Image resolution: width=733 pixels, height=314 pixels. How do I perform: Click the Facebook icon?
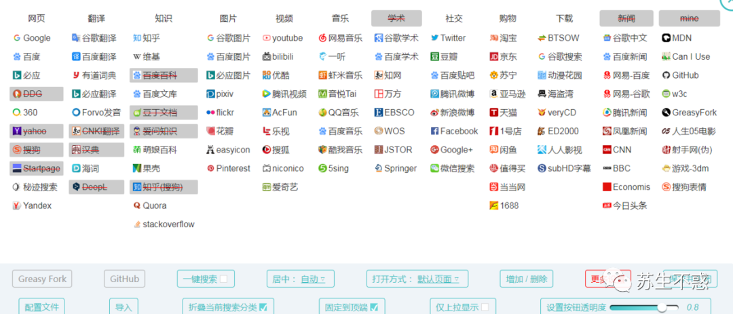[x=435, y=132]
